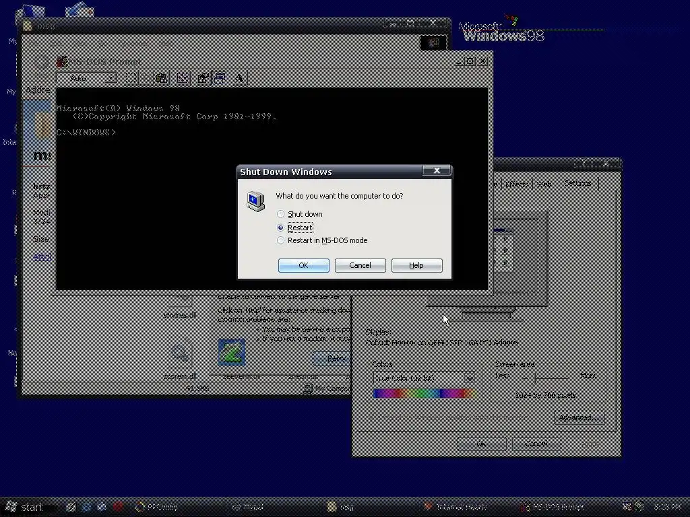The width and height of the screenshot is (690, 517).
Task: Open Properties icon in MS-DOS toolbar
Action: coord(203,78)
